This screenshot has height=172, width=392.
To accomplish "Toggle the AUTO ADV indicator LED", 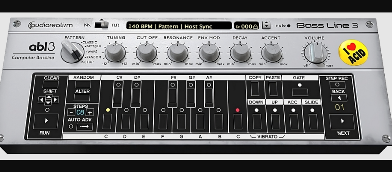I will pos(71,126).
